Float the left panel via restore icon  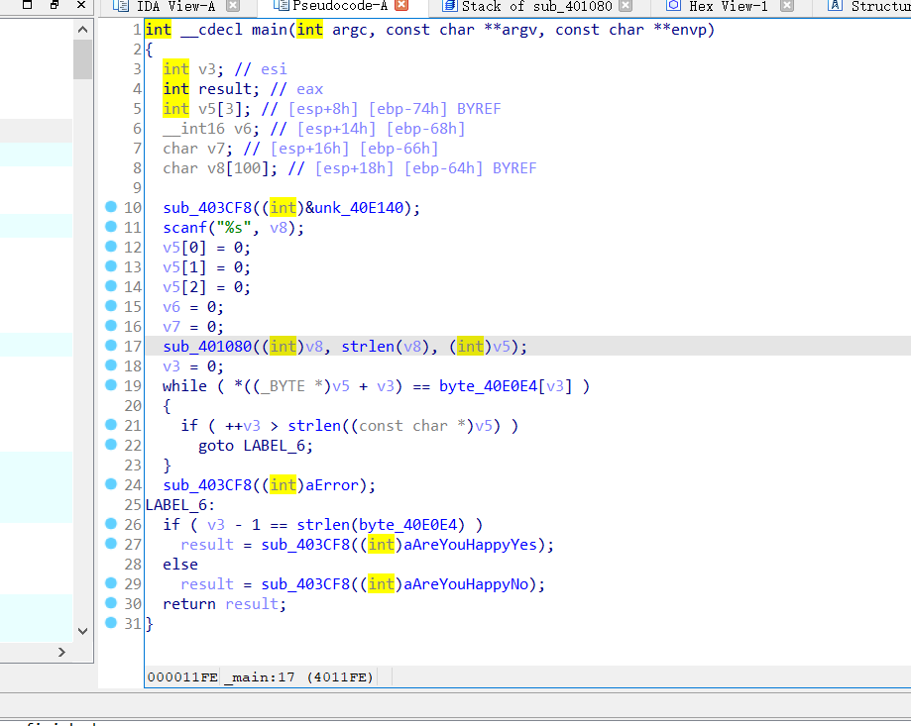tap(55, 5)
